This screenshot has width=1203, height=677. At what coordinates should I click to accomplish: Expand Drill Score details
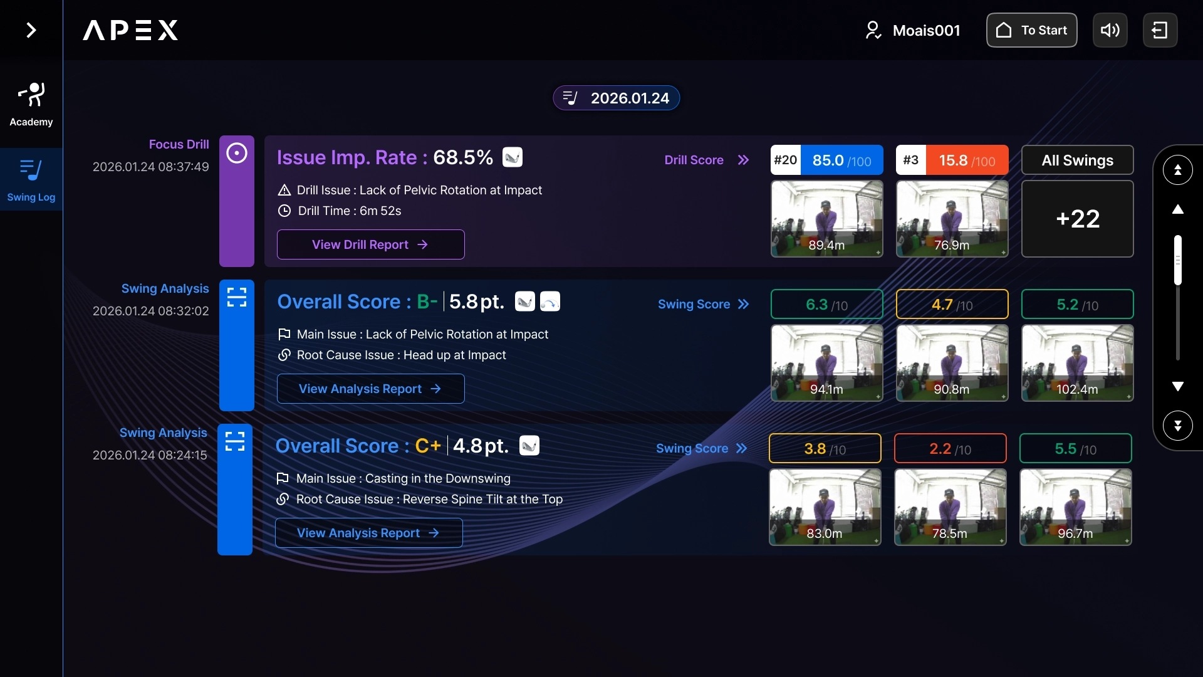click(707, 160)
